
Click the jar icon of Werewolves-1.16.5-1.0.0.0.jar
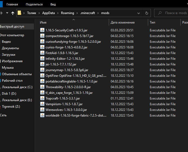pyautogui.click(x=42, y=110)
